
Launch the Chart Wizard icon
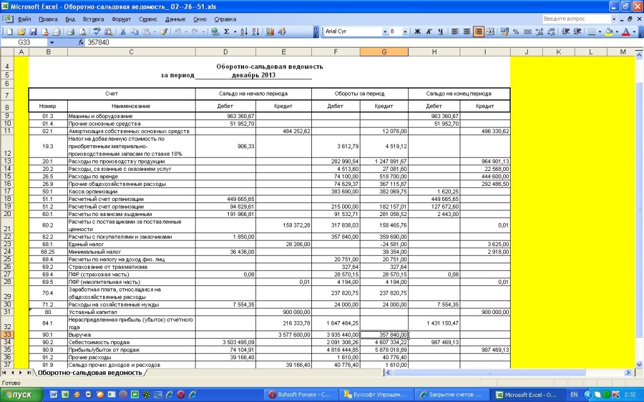271,31
